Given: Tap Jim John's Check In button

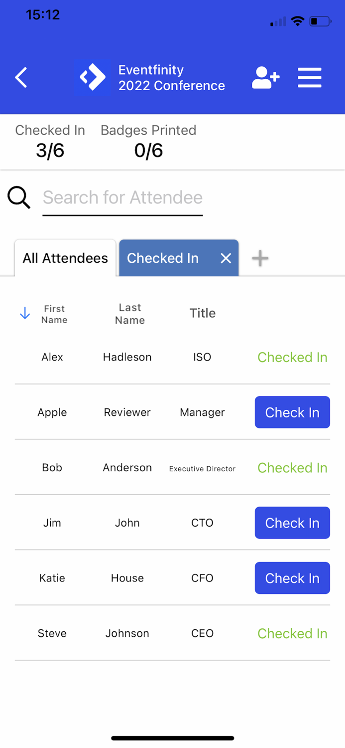Looking at the screenshot, I should (292, 522).
